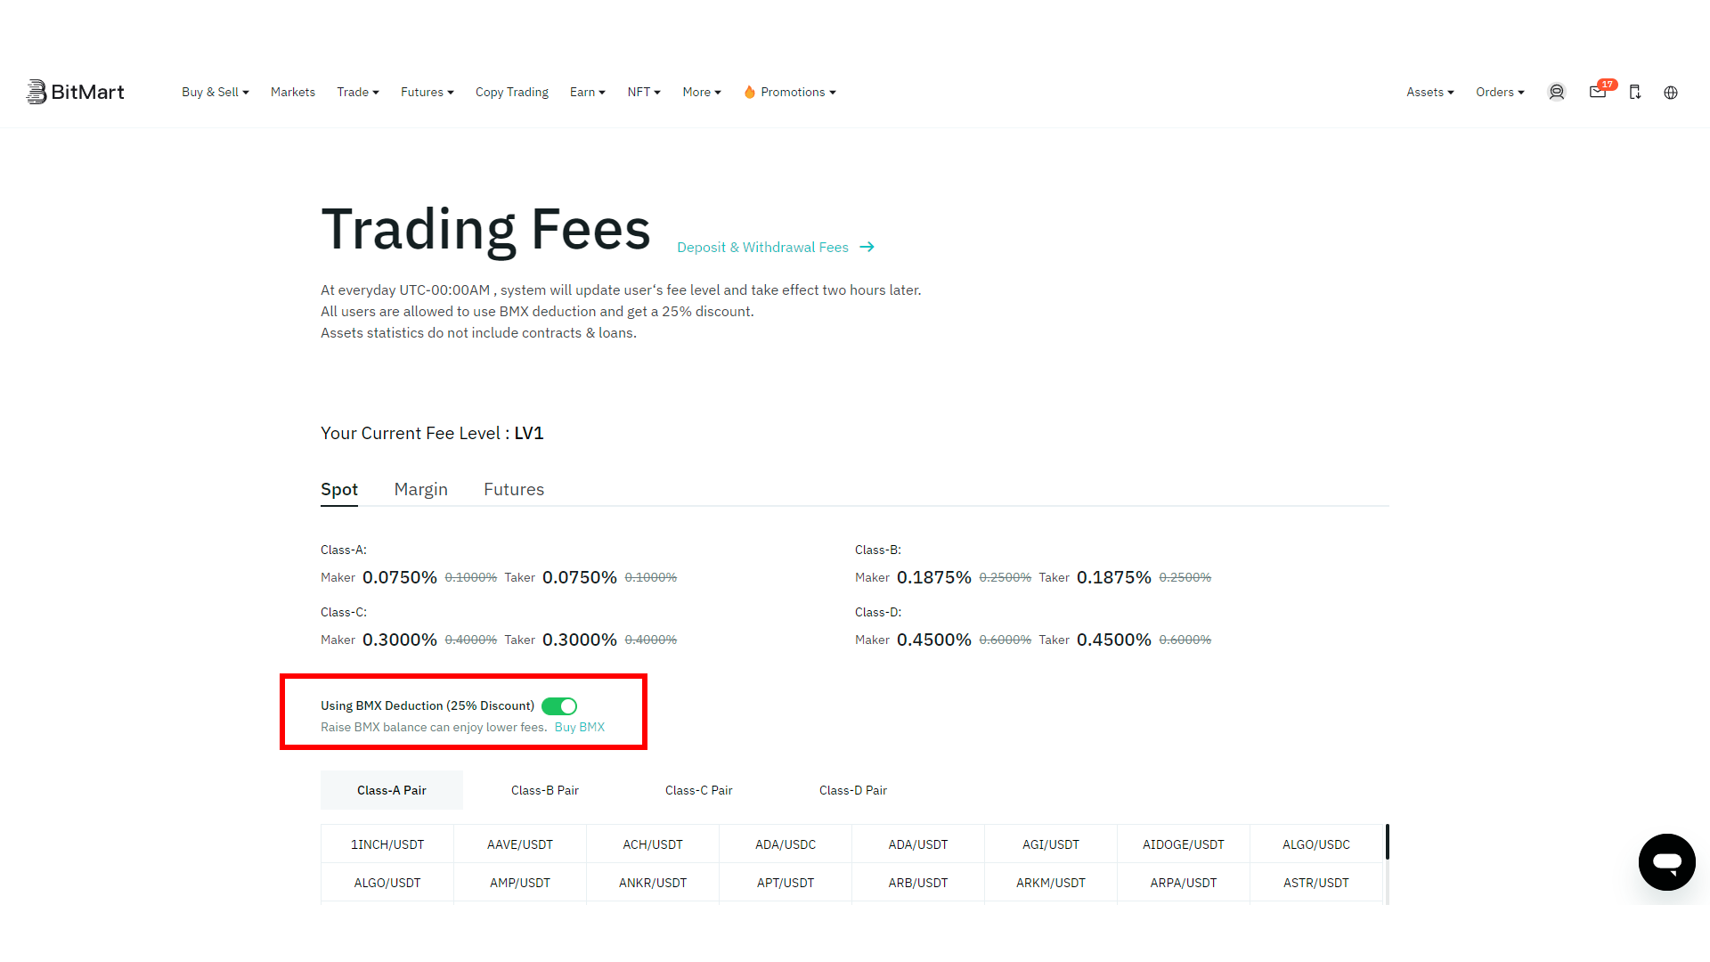Click the ANKR/USDT pair cell

(x=653, y=883)
